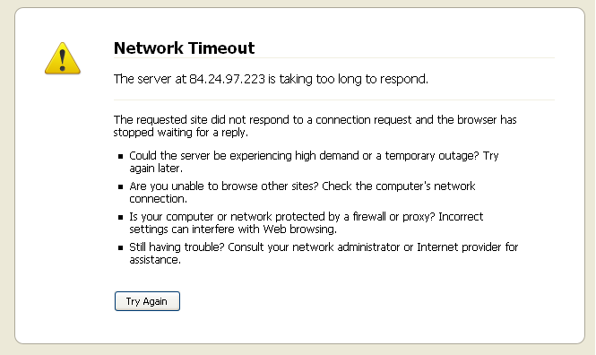Click 'settings can interfere with Web browsing' line
The width and height of the screenshot is (596, 355).
click(x=233, y=229)
